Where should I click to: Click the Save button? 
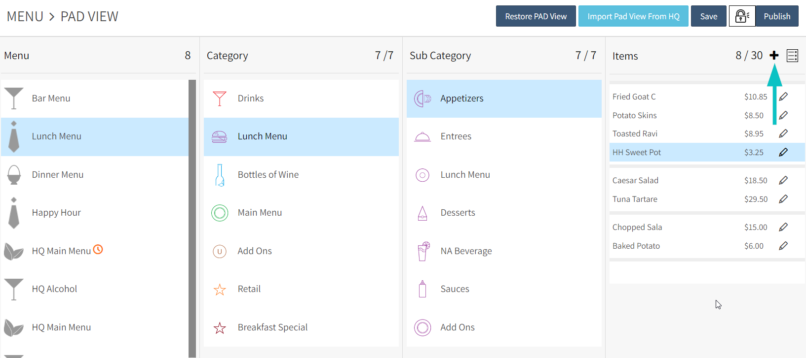coord(708,16)
